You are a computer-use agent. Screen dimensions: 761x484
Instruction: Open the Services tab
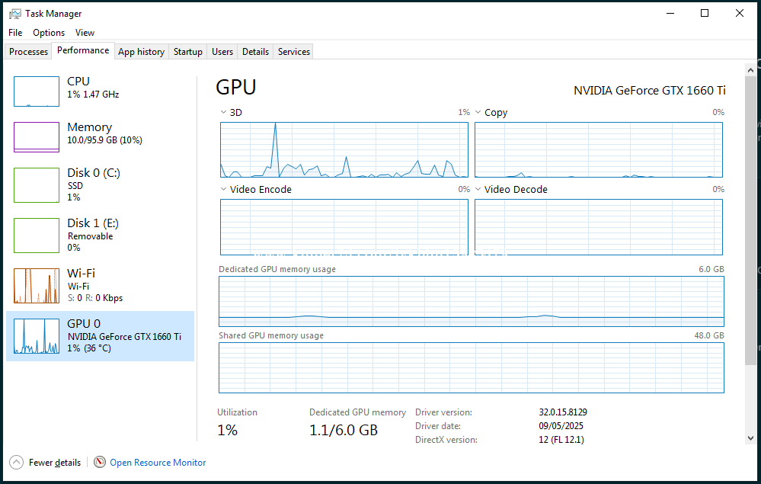click(294, 52)
